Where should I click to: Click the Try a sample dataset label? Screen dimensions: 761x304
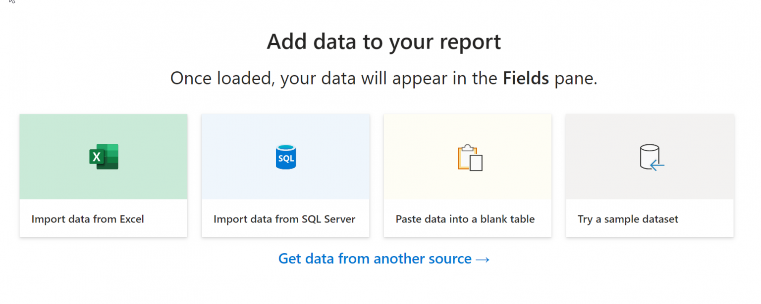point(628,219)
